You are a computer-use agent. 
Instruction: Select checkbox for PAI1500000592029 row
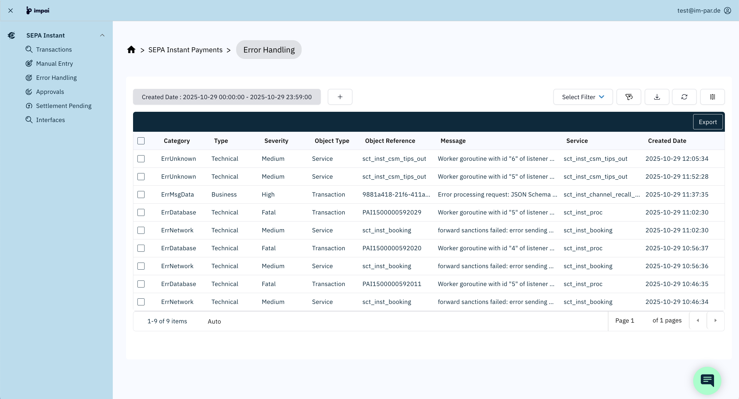[x=141, y=212]
